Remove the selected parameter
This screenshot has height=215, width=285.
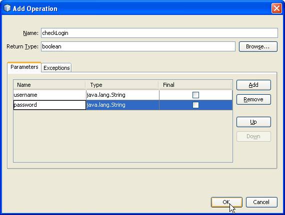(253, 100)
